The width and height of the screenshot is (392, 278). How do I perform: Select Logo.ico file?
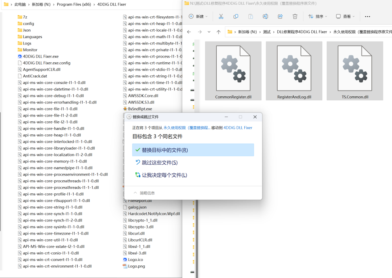click(x=133, y=260)
